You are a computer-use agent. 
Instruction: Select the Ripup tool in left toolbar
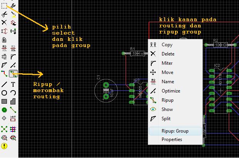13,73
